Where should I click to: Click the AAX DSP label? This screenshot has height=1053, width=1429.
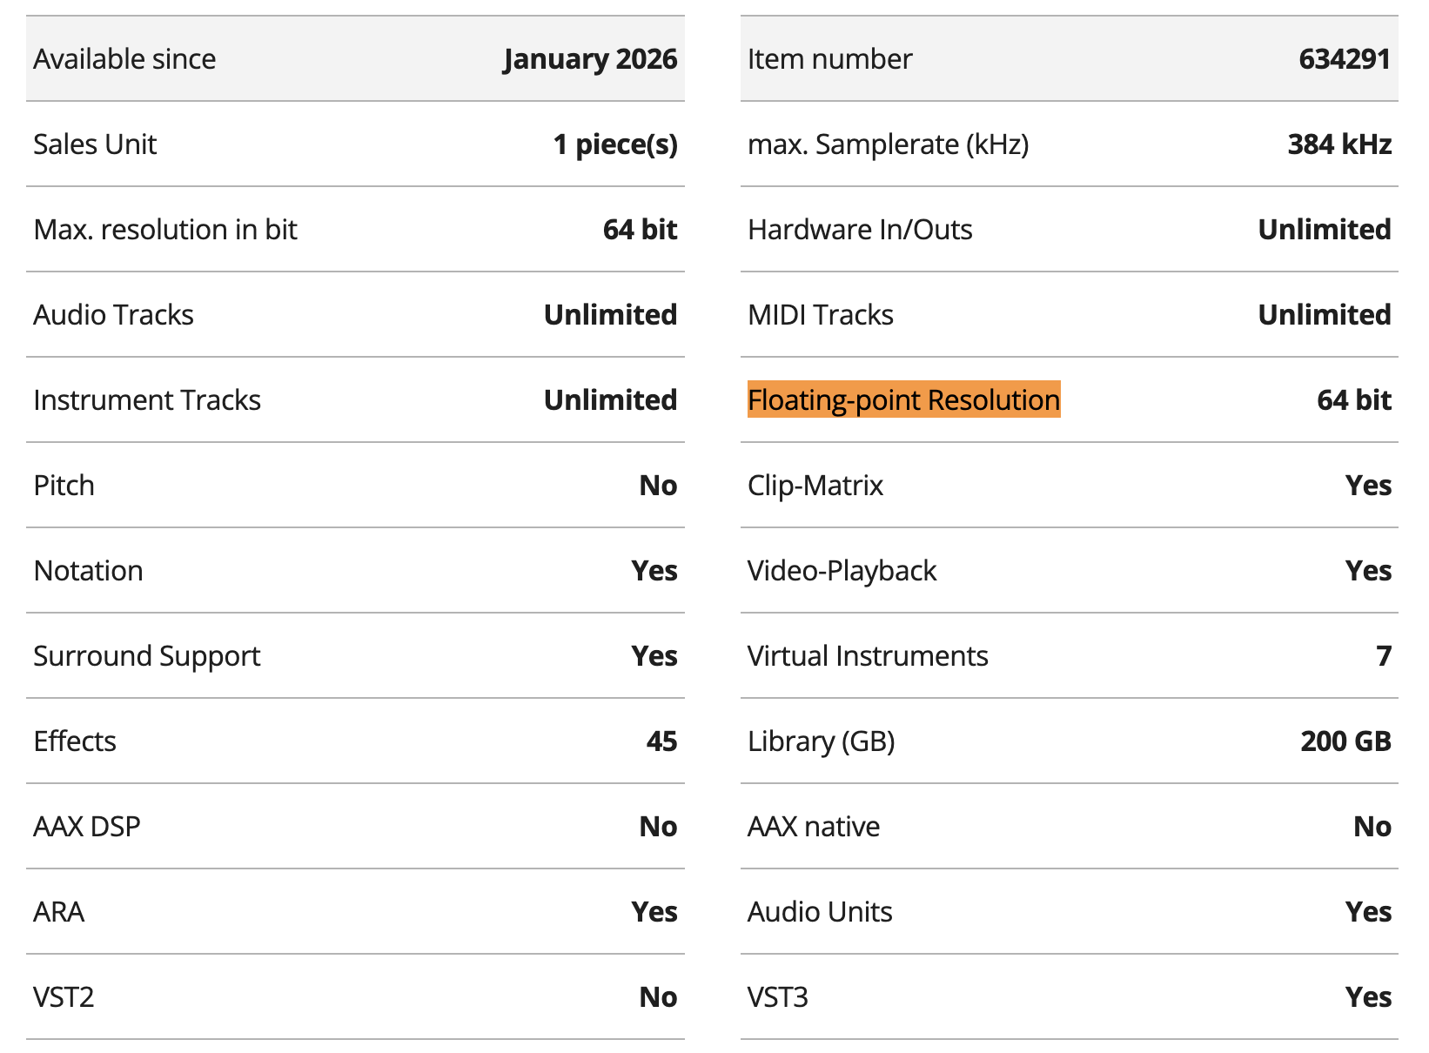(87, 827)
